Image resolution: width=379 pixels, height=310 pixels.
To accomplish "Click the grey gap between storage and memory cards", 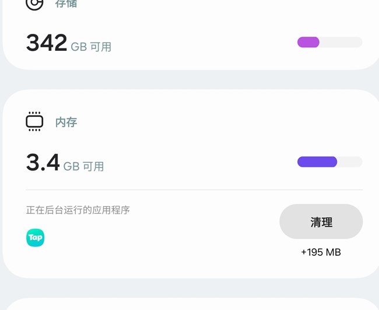I will [x=189, y=79].
